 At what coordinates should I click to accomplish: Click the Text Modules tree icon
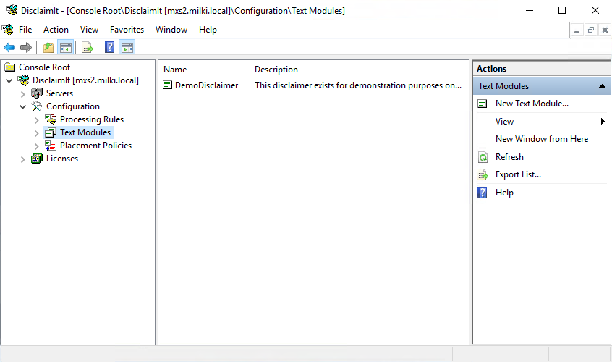tap(51, 132)
